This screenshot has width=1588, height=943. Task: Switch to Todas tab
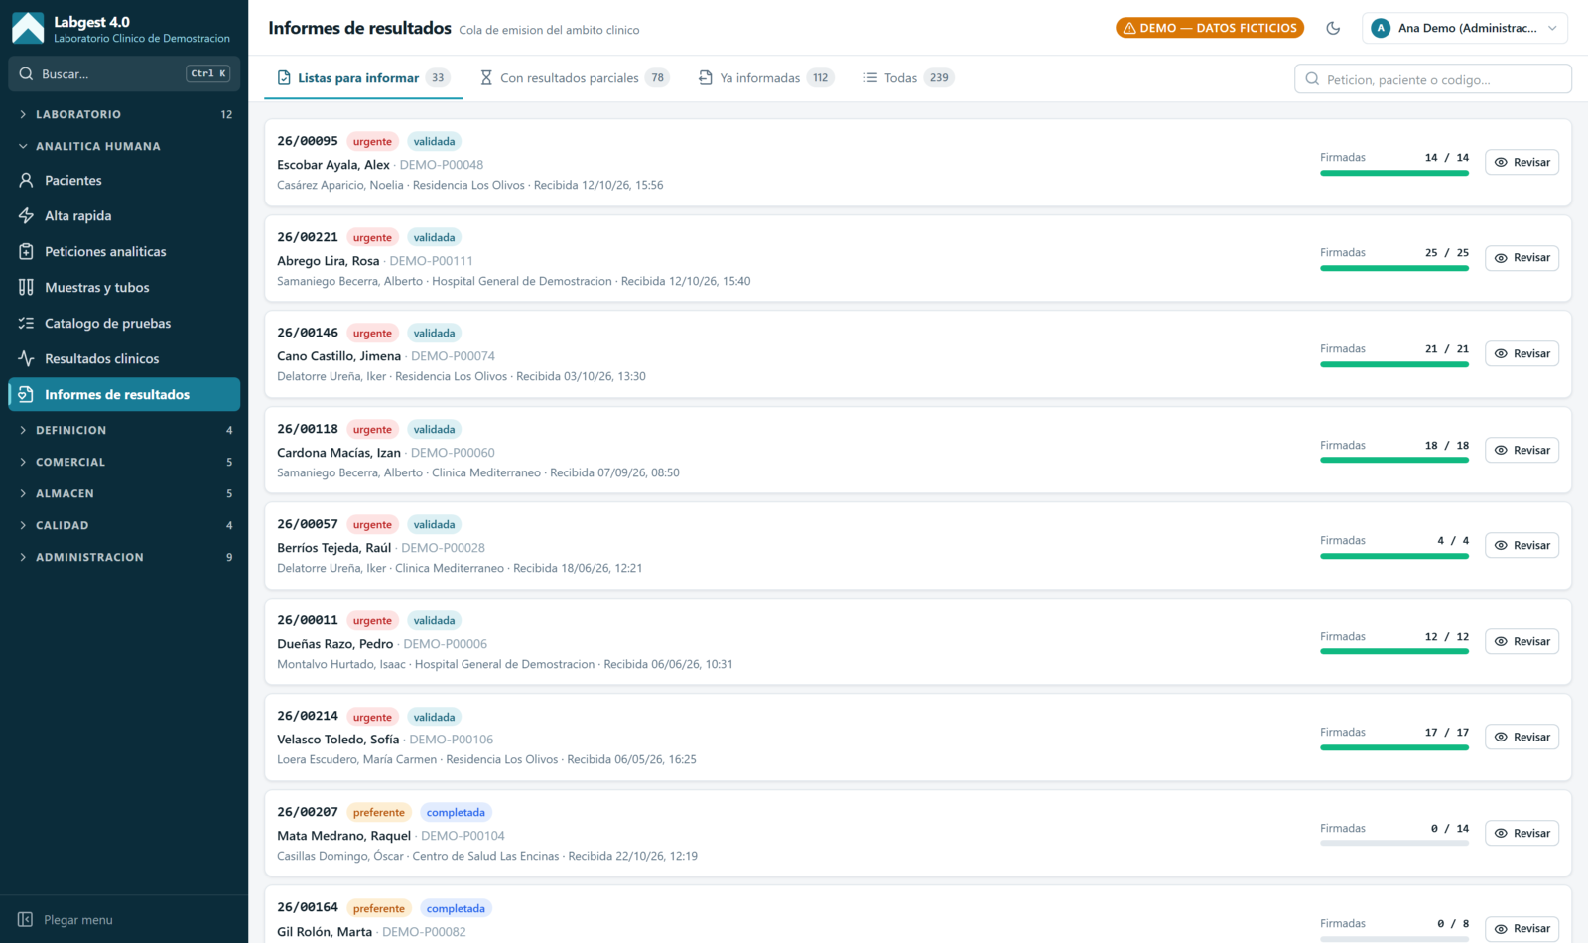point(908,77)
